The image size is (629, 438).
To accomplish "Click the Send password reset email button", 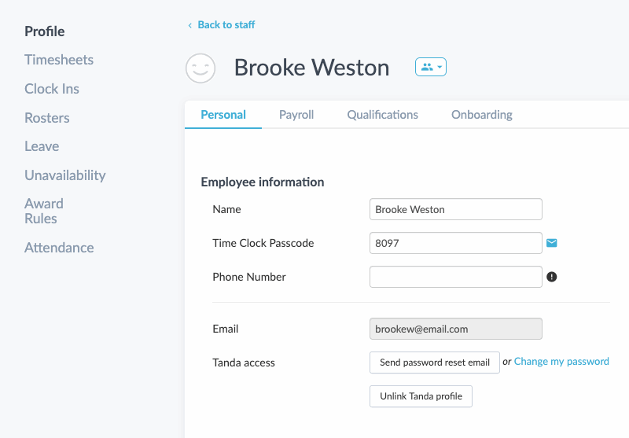I will (435, 363).
